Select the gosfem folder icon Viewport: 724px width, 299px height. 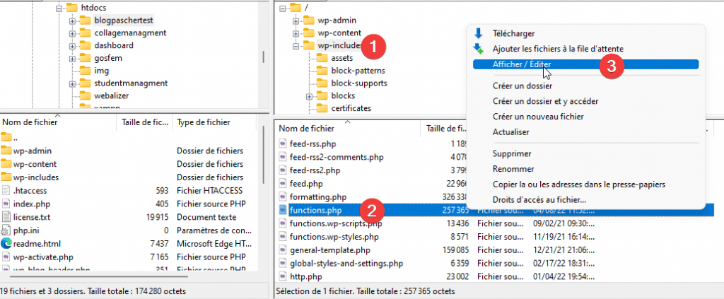click(x=86, y=58)
